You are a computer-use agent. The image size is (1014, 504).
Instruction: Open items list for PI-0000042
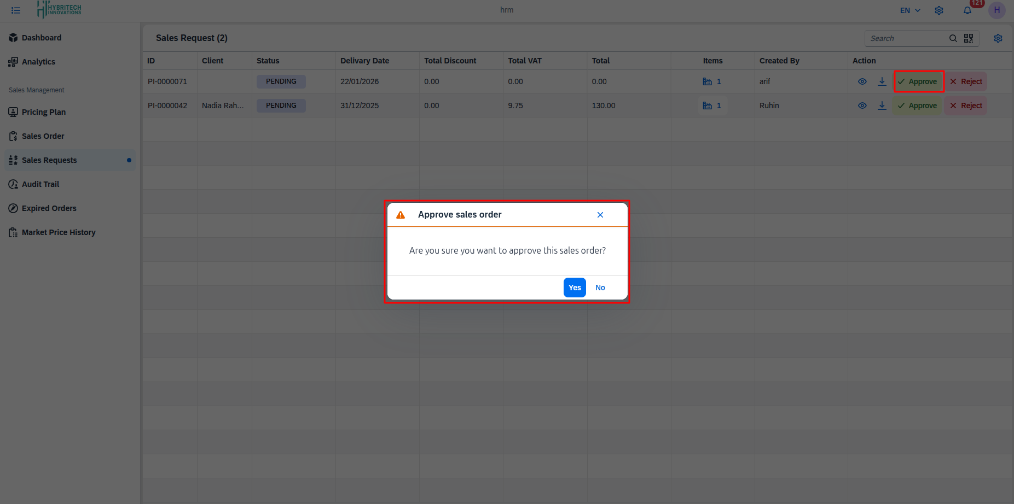tap(711, 106)
